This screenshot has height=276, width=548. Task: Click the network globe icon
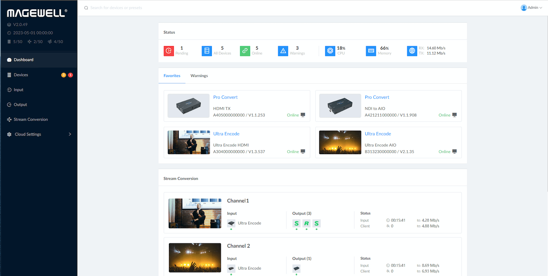[412, 51]
